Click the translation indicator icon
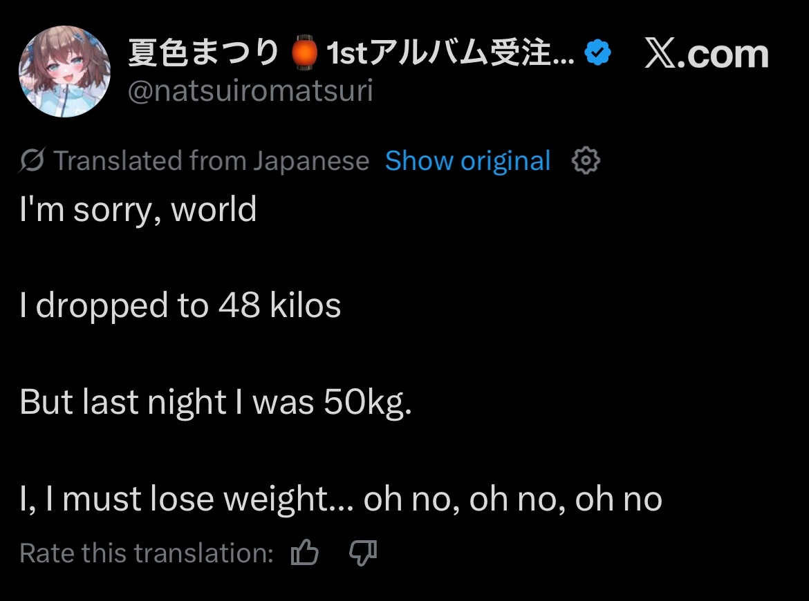Image resolution: width=809 pixels, height=601 pixels. (x=32, y=161)
